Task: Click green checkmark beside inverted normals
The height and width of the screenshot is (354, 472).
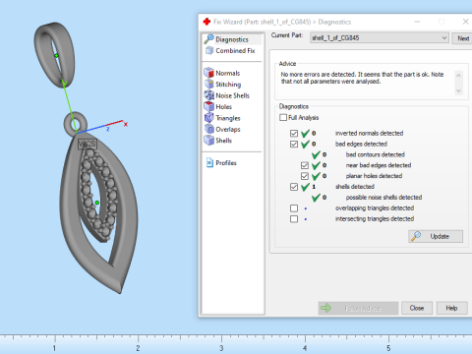Action: [x=305, y=133]
